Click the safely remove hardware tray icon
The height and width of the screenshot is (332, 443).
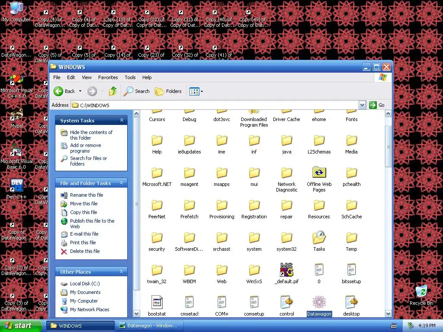click(x=411, y=326)
